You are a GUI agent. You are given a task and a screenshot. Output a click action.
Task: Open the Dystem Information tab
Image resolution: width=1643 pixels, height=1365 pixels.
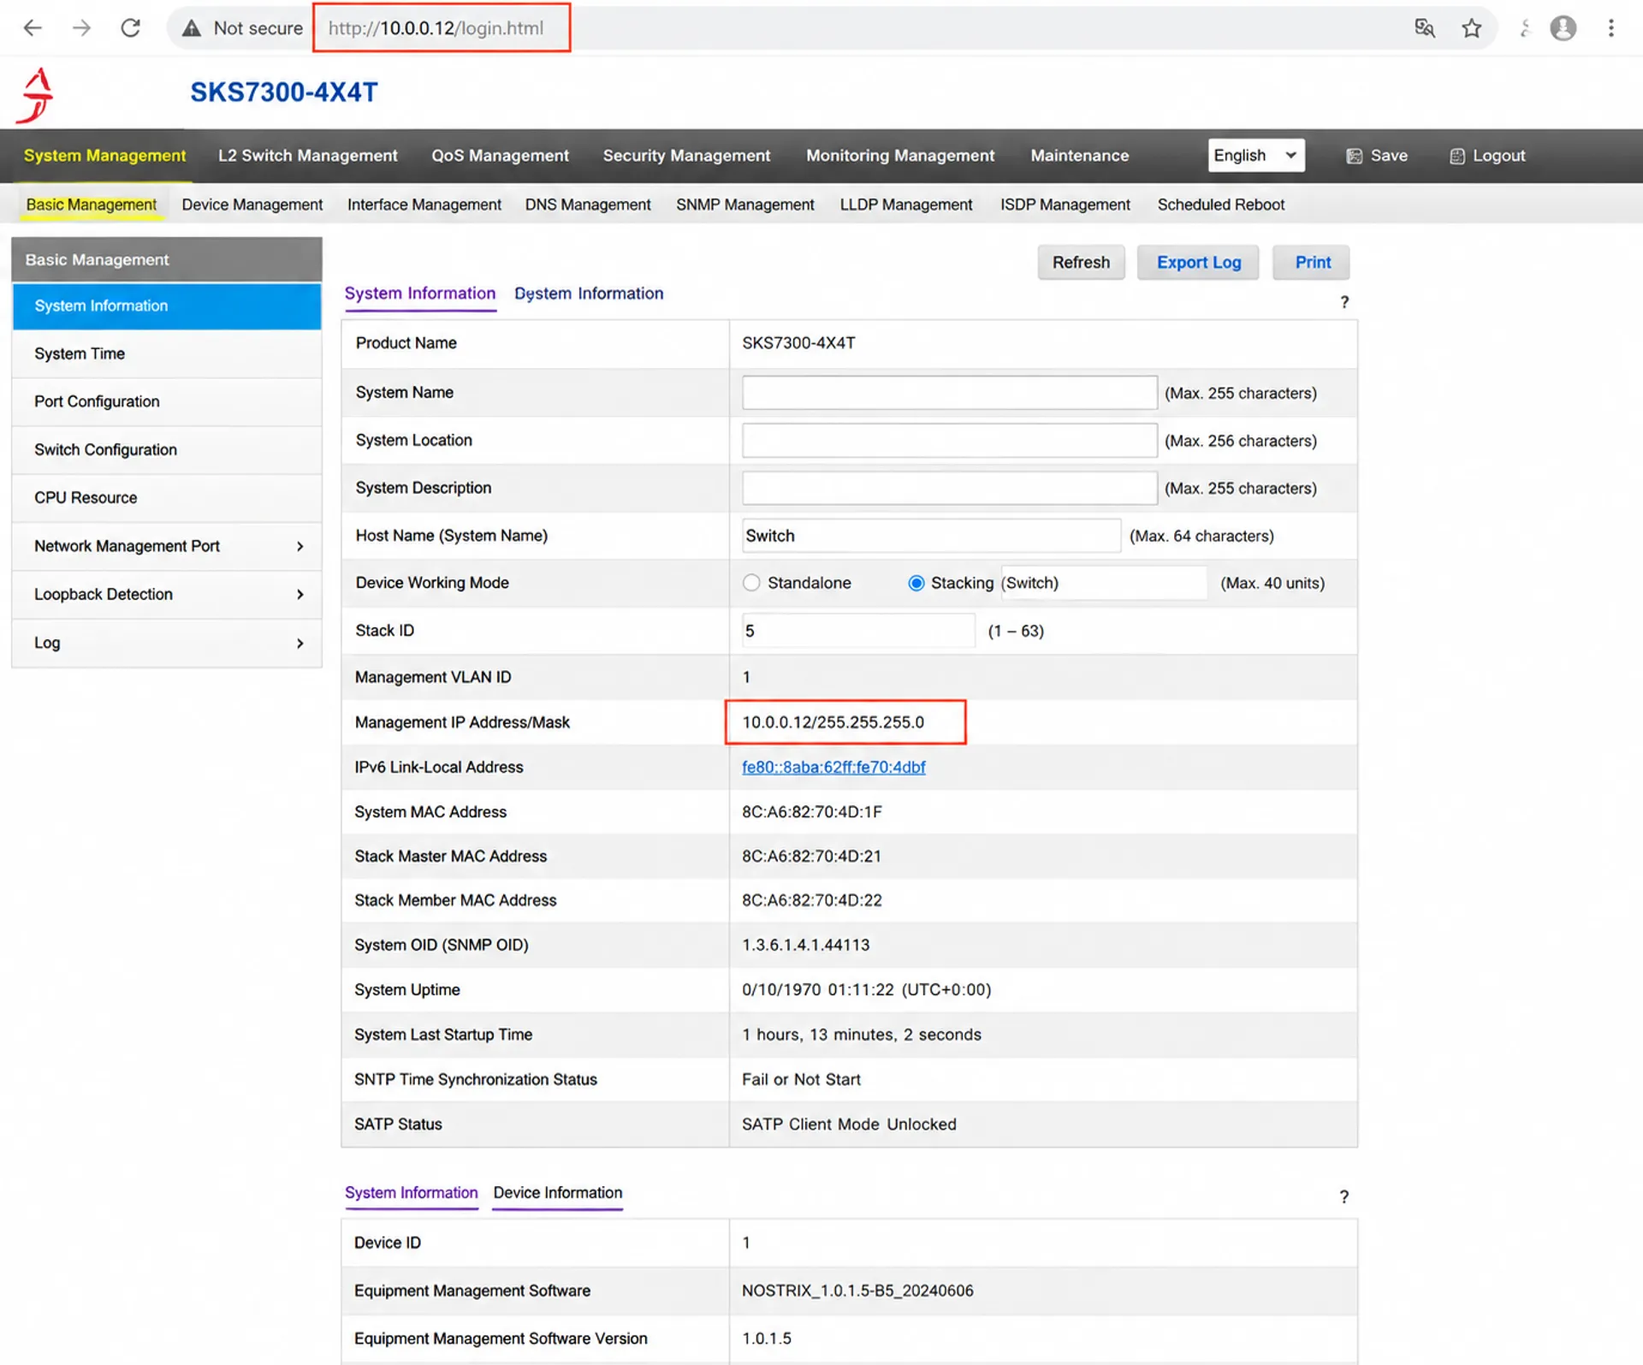(x=589, y=294)
